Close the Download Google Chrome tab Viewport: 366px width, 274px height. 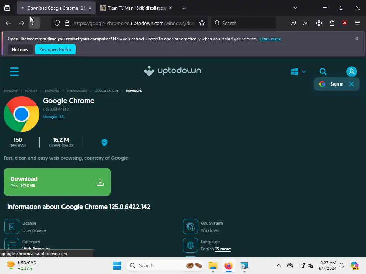90,8
